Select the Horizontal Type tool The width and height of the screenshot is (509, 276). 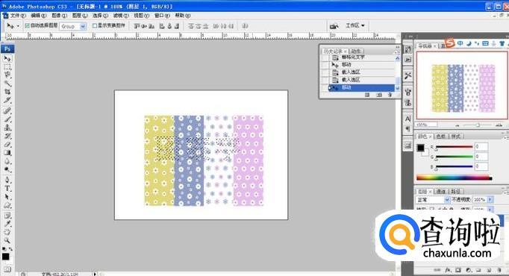(x=7, y=189)
